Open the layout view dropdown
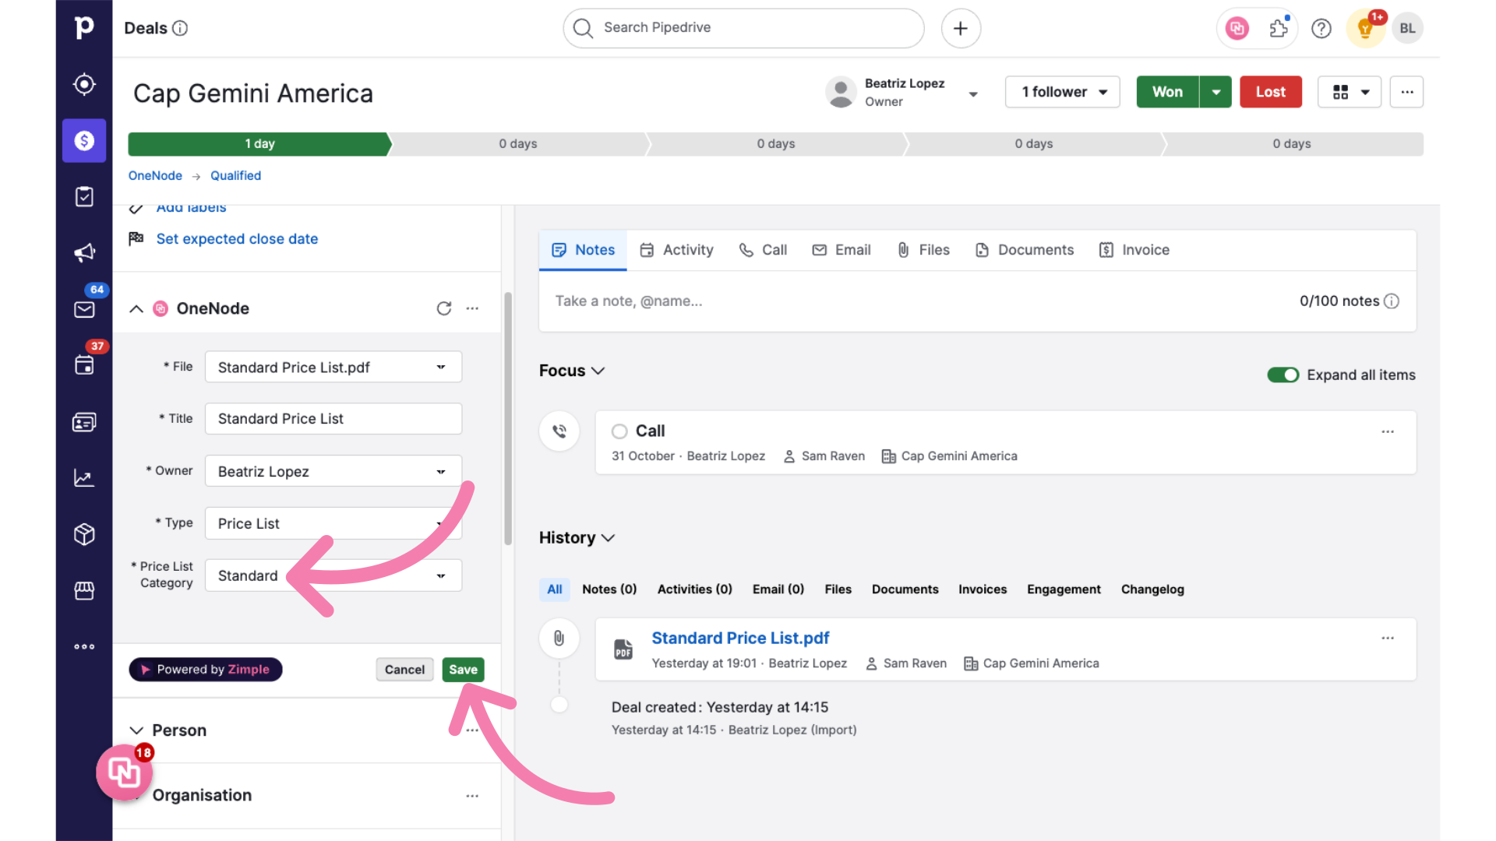 coord(1350,92)
